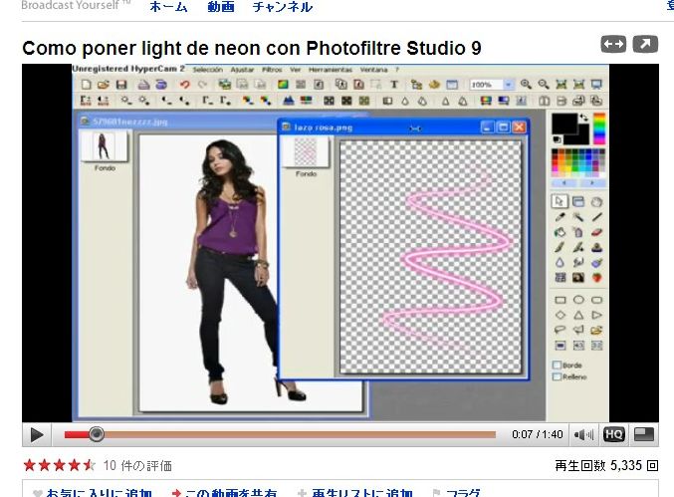Click お気に入りに追加 below the video

pyautogui.click(x=99, y=493)
